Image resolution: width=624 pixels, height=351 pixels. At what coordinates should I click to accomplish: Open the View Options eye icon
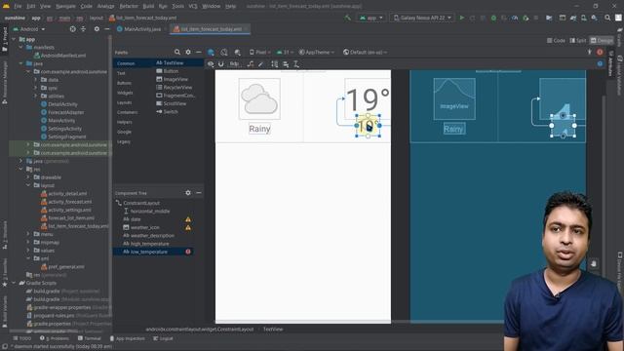(x=211, y=64)
